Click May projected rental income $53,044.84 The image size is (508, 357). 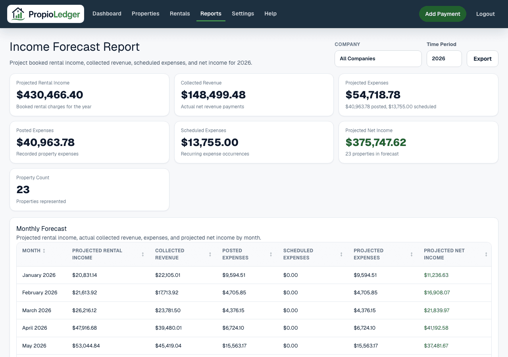pyautogui.click(x=86, y=346)
